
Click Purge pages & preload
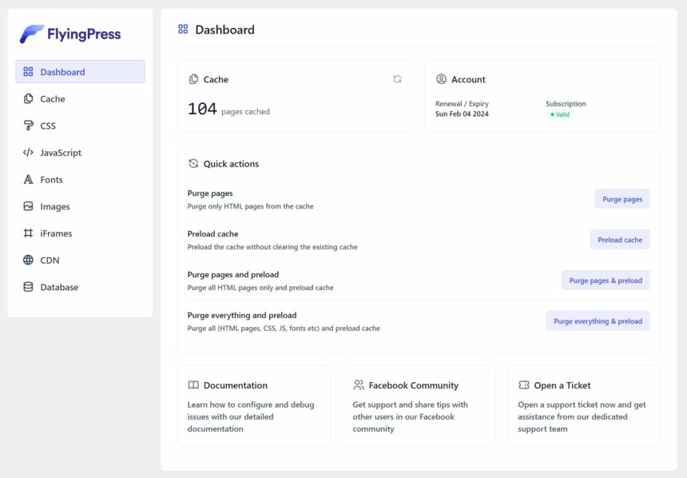click(606, 280)
